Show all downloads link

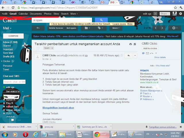coord(163,127)
